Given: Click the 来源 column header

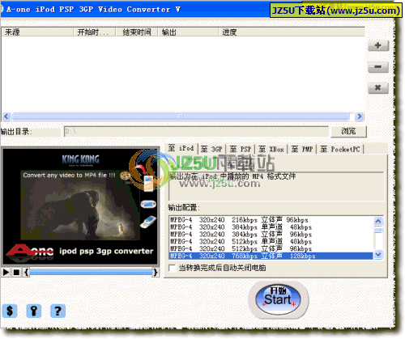Looking at the screenshot, I should [37, 32].
